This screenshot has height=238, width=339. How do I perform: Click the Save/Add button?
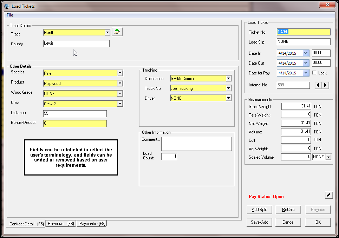coord(259,222)
